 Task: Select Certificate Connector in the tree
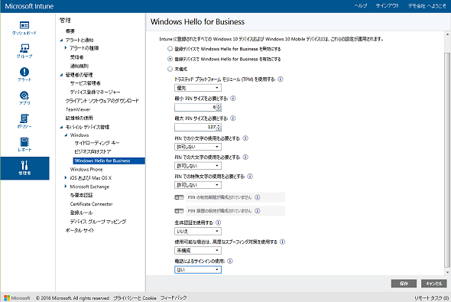click(91, 204)
